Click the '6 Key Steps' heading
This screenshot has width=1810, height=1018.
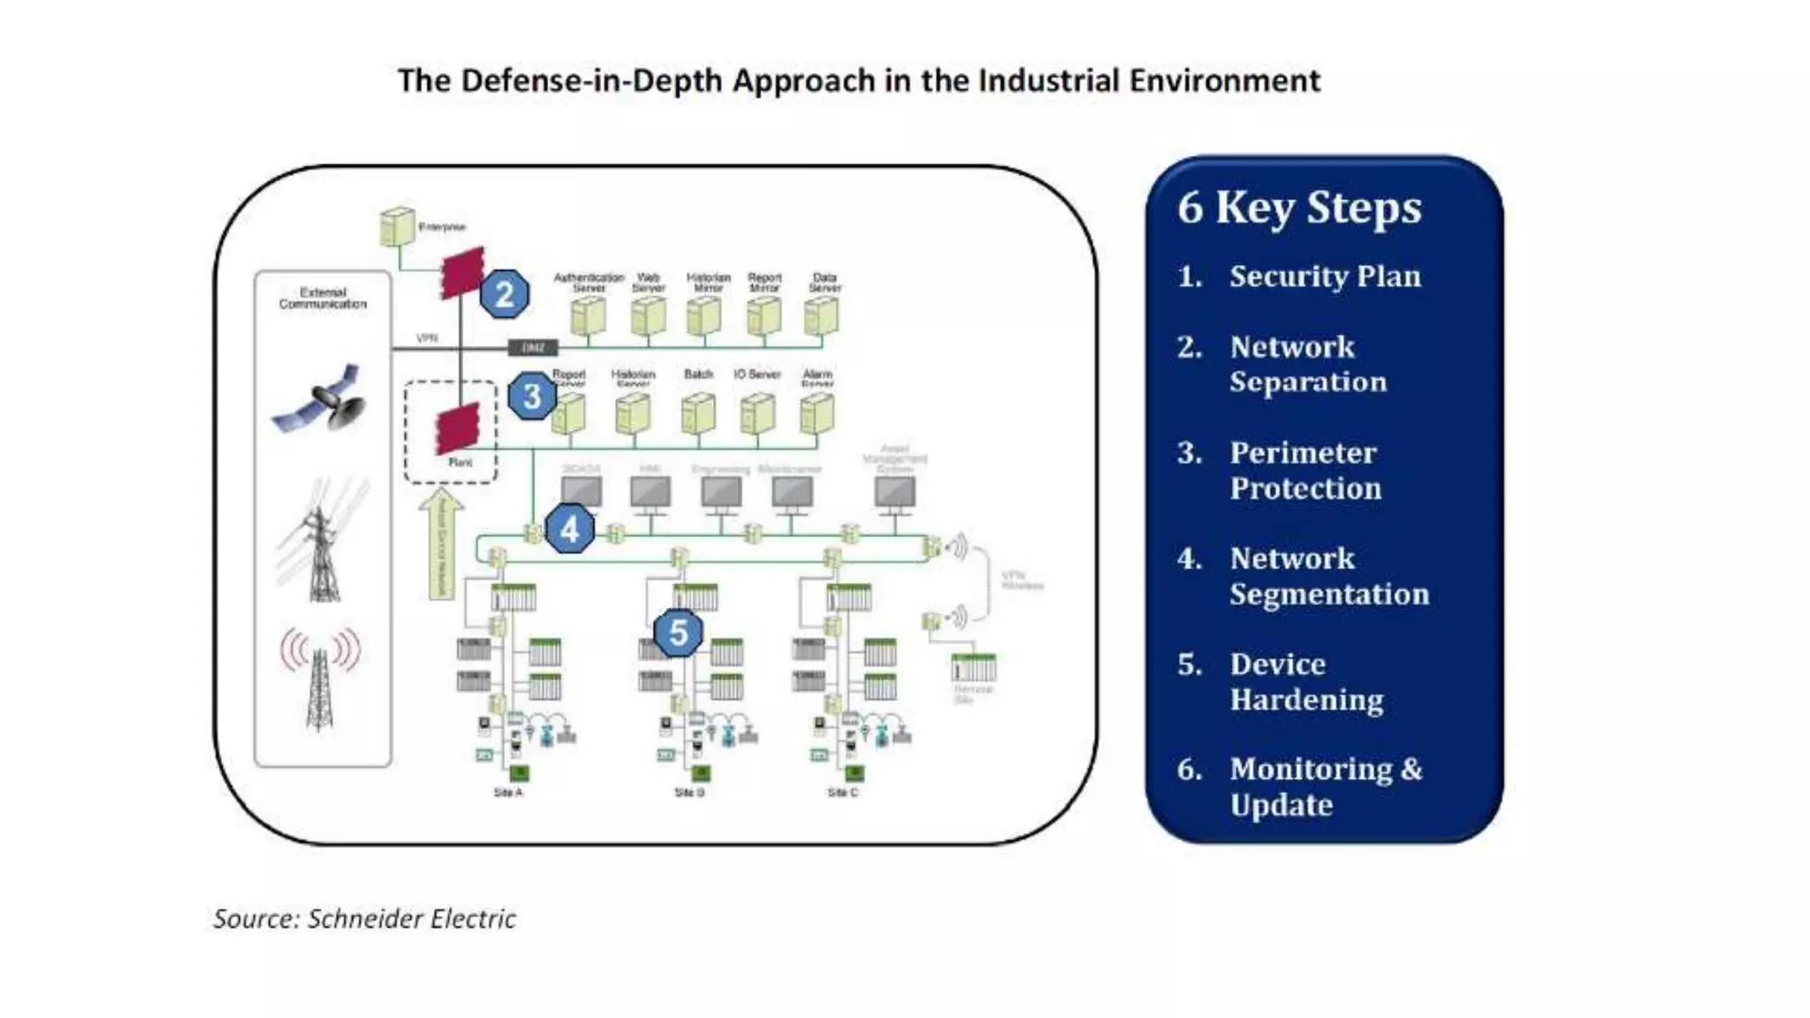pos(1299,209)
